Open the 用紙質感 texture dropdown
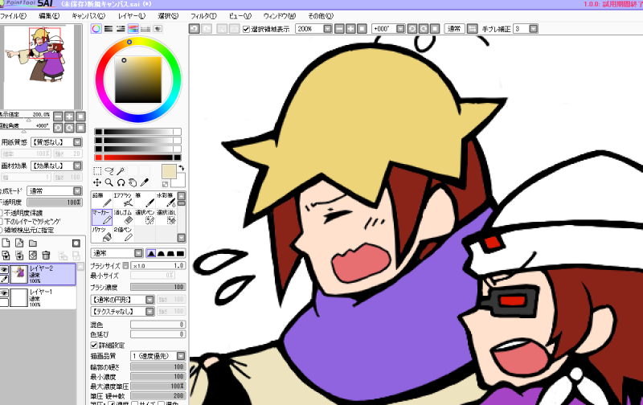This screenshot has width=643, height=405. pyautogui.click(x=77, y=142)
